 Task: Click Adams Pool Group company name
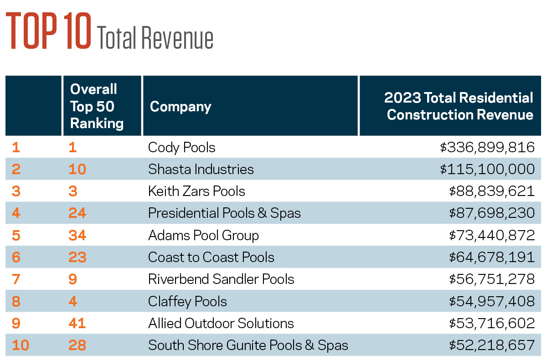[x=203, y=235]
